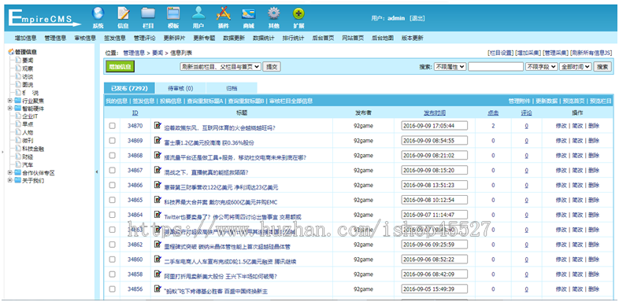Click the publish time field of row 34869

click(434, 140)
